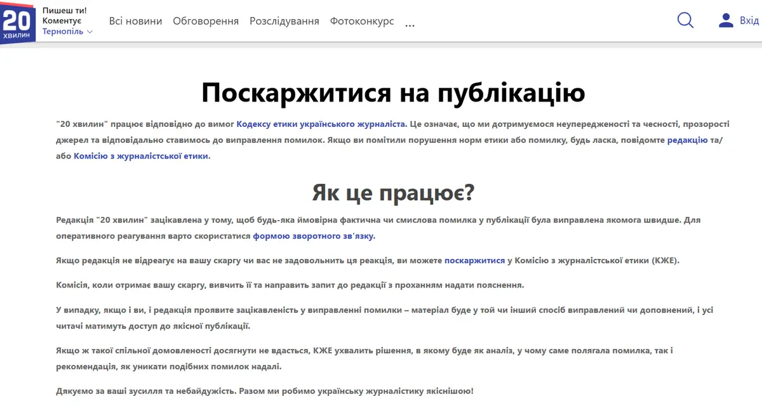Image resolution: width=762 pixels, height=413 pixels.
Task: Click the Поскаржитися на публікацію heading
Action: [393, 93]
